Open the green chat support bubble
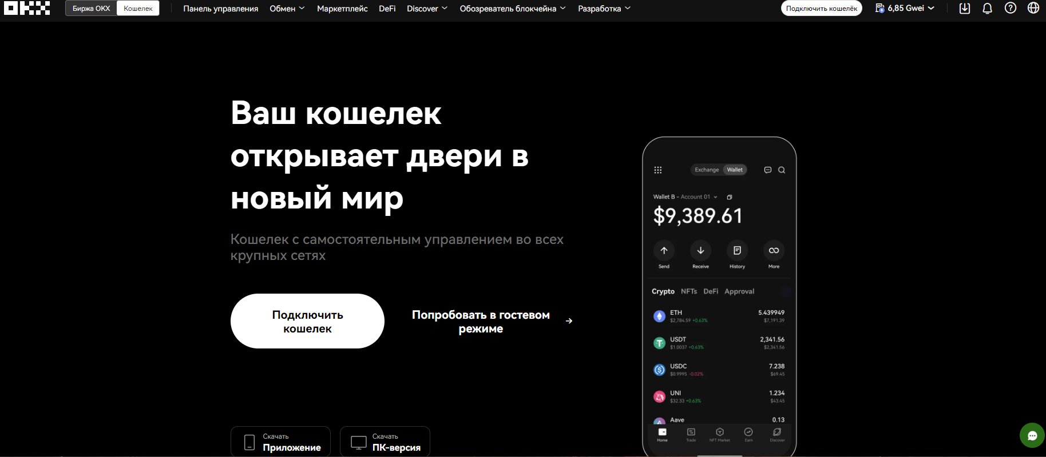The height and width of the screenshot is (457, 1046). click(x=1032, y=436)
